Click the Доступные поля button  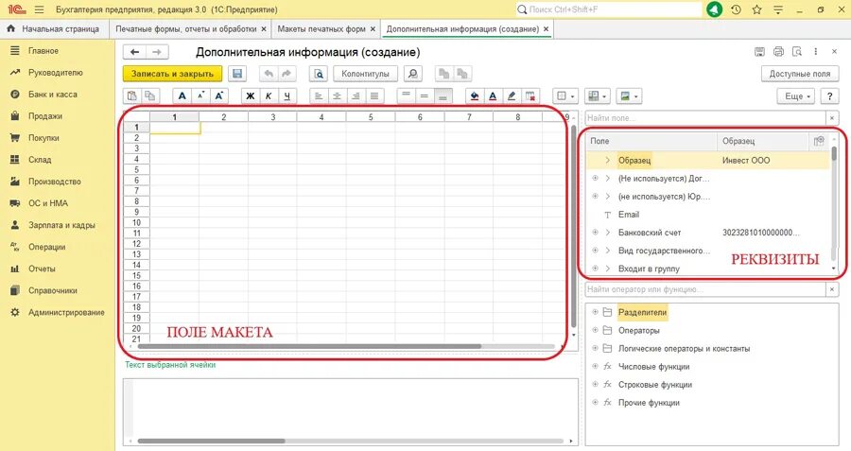tap(799, 73)
